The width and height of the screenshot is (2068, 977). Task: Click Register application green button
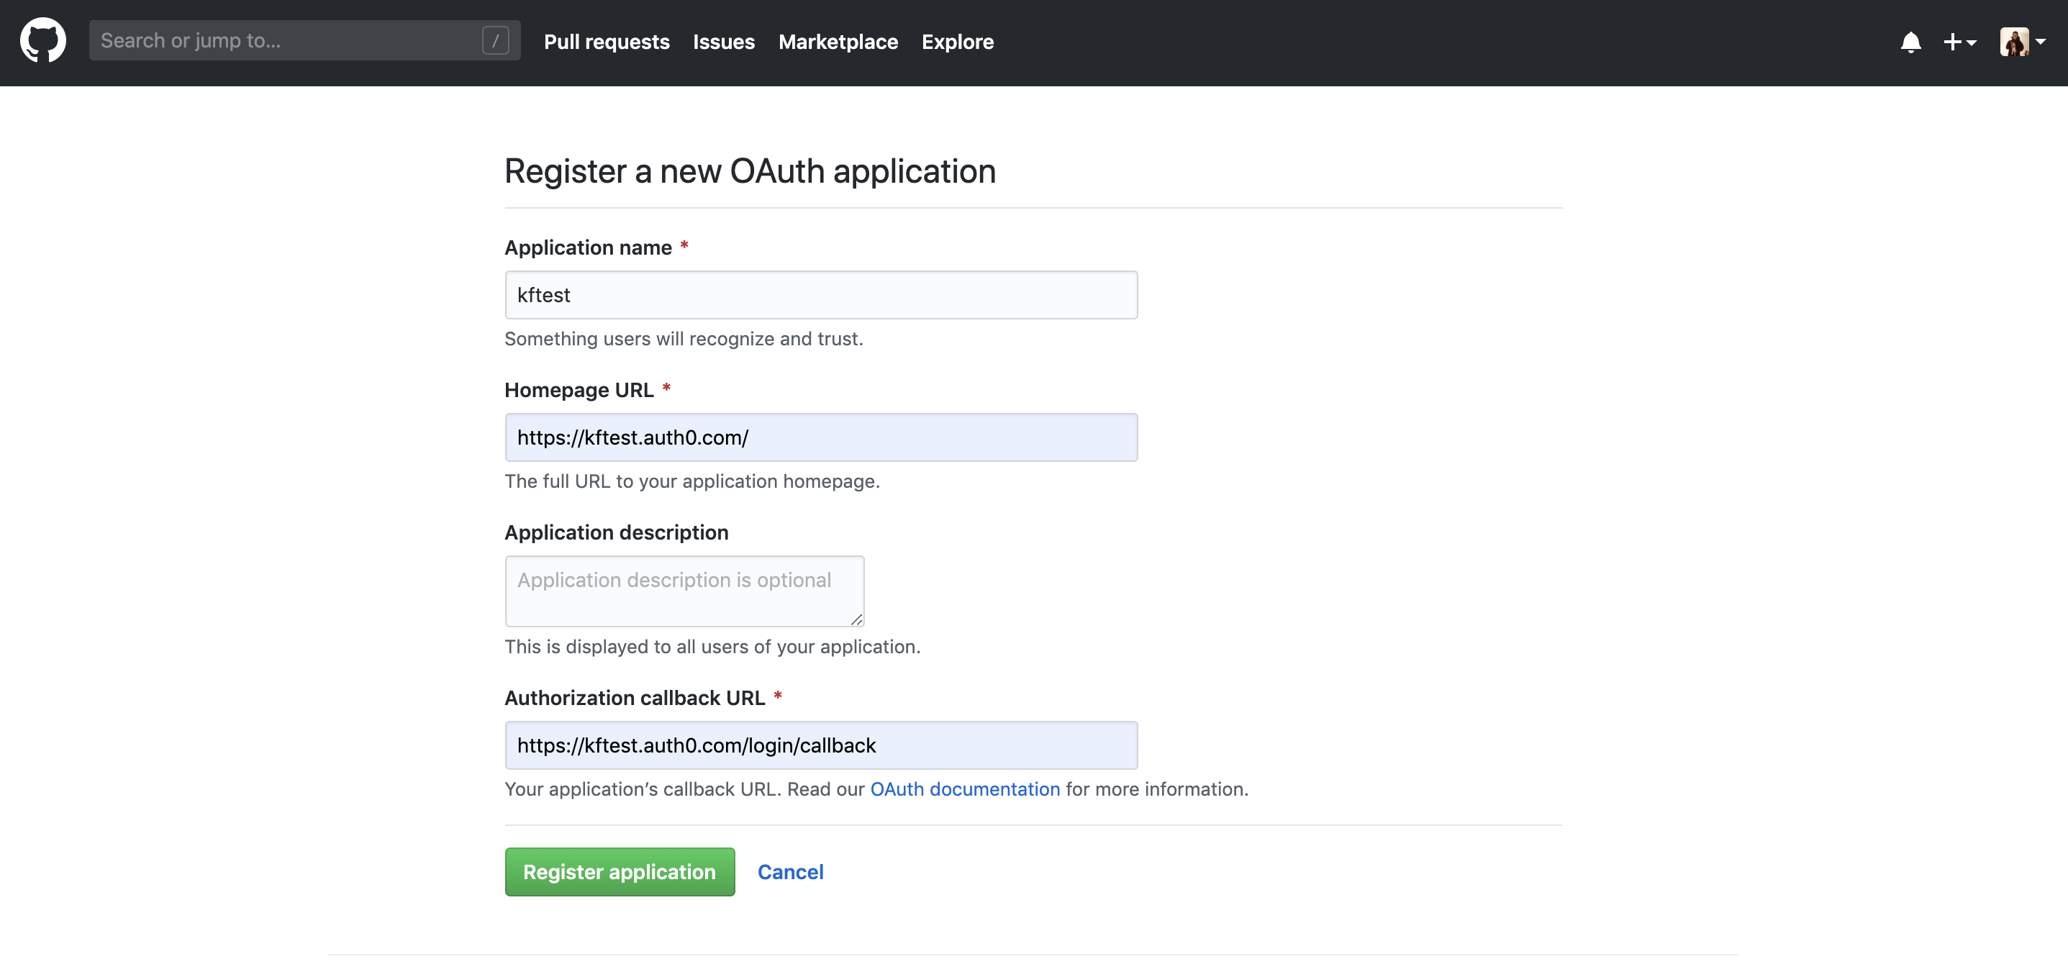click(620, 871)
